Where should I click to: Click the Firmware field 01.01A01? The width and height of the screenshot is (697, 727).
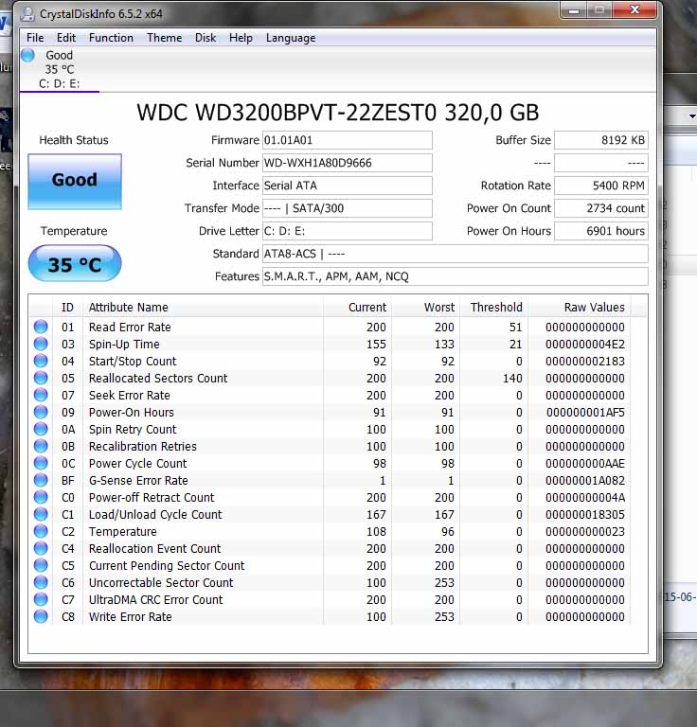point(348,140)
